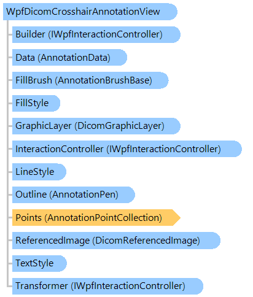This screenshot has width=253, height=297.
Task: Click the LineStyle property node
Action: coord(39,172)
